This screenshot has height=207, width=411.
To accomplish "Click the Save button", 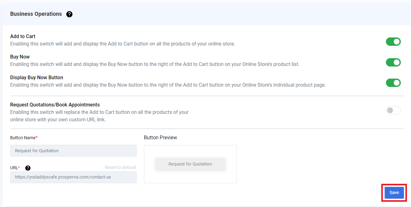I will [394, 192].
